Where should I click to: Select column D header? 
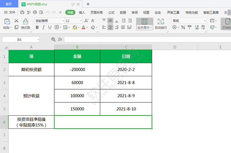click(175, 47)
